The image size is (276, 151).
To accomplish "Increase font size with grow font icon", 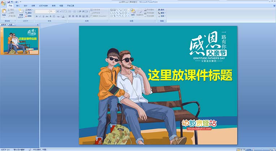I will [57, 11].
